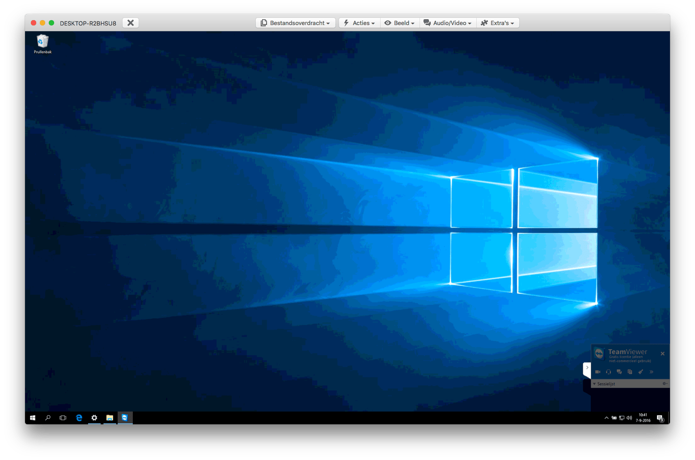Click the brush whiteboard icon in TeamViewer panel
Image resolution: width=695 pixels, height=460 pixels.
click(x=640, y=372)
